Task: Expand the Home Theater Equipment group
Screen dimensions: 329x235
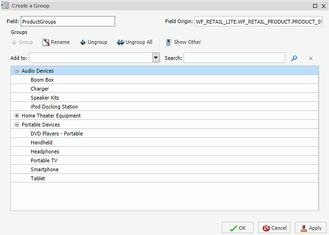Action: point(17,116)
